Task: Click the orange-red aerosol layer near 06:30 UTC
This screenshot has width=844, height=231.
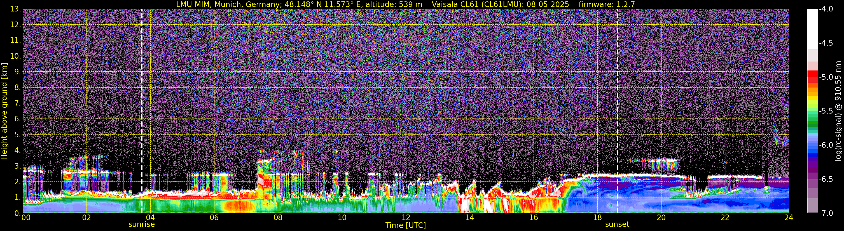Action: coord(239,206)
